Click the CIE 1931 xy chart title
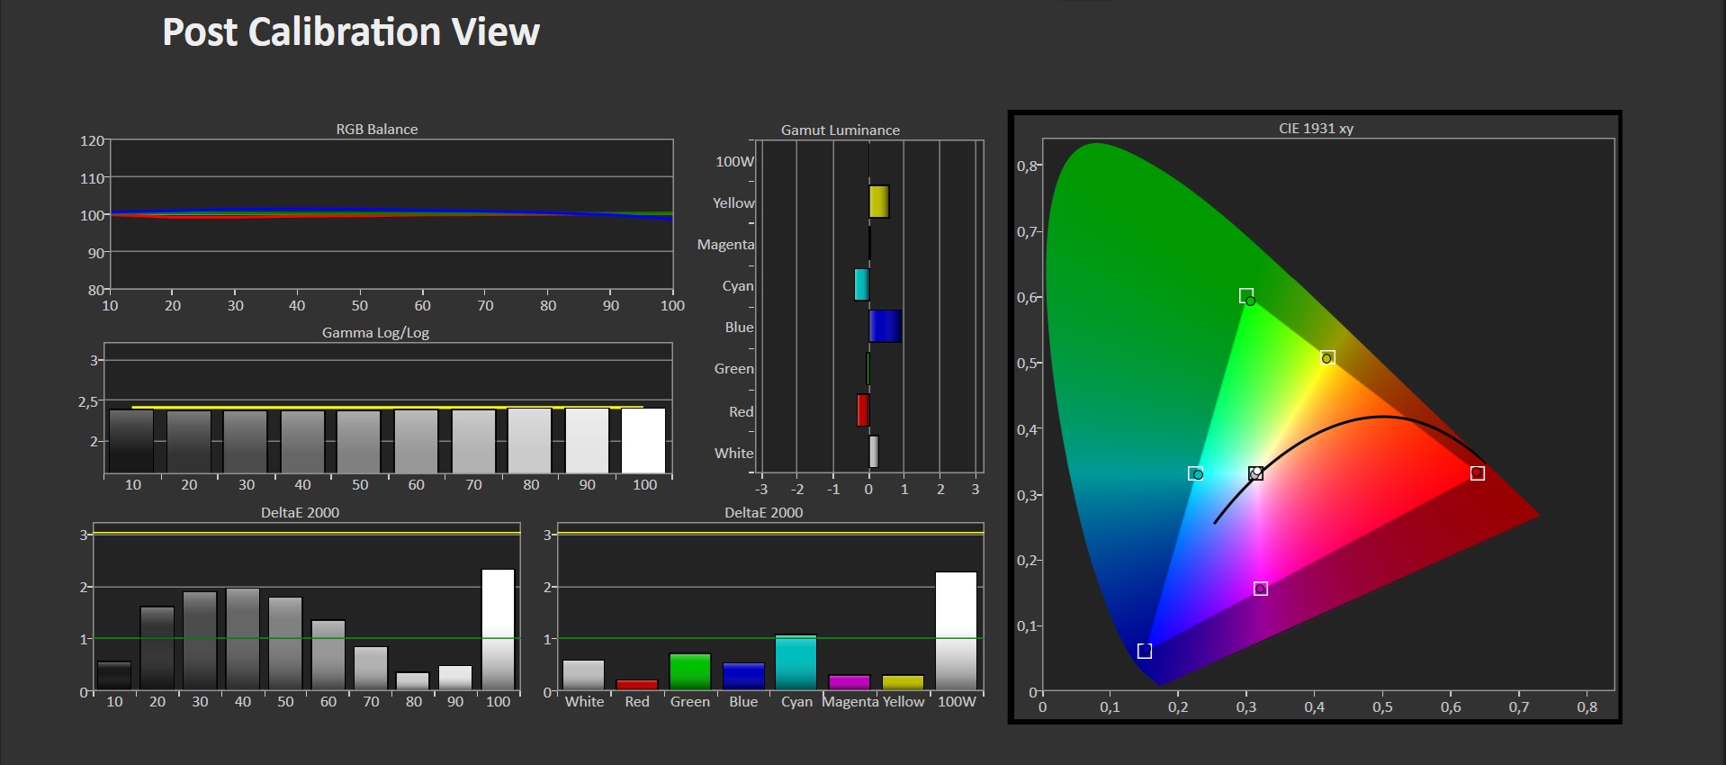Image resolution: width=1726 pixels, height=765 pixels. pyautogui.click(x=1316, y=129)
